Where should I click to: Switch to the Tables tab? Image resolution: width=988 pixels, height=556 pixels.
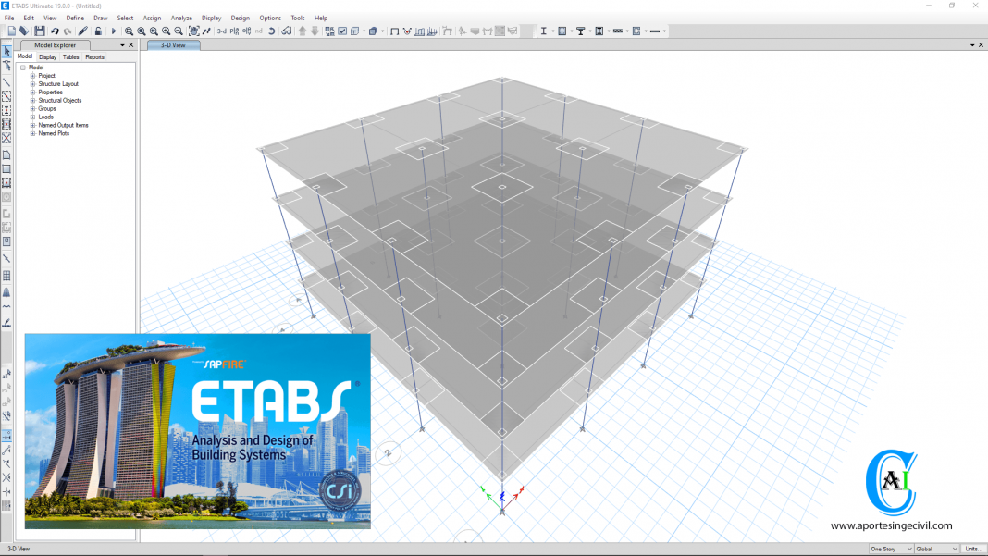pyautogui.click(x=71, y=56)
